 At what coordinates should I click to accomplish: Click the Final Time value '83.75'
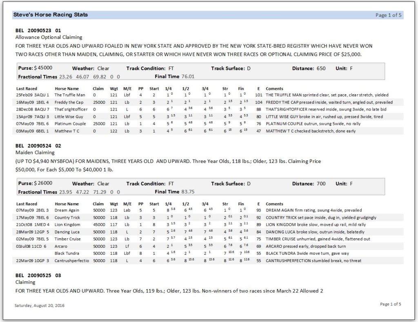point(188,192)
